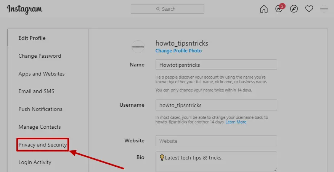The height and width of the screenshot is (172, 334).
Task: Open the profile avatar in top bar
Action: pyautogui.click(x=324, y=9)
